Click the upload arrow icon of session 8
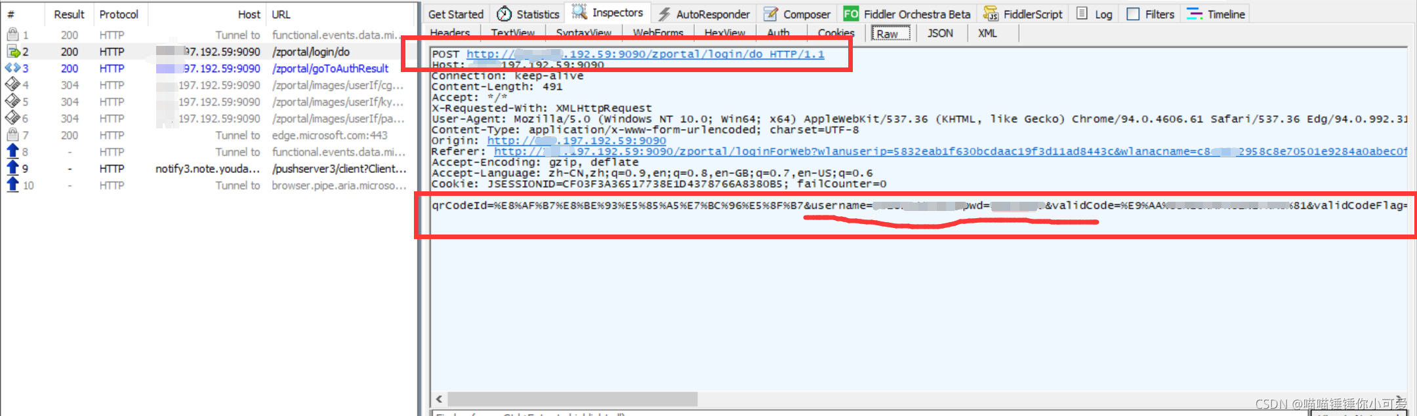Image resolution: width=1417 pixels, height=416 pixels. (x=12, y=151)
